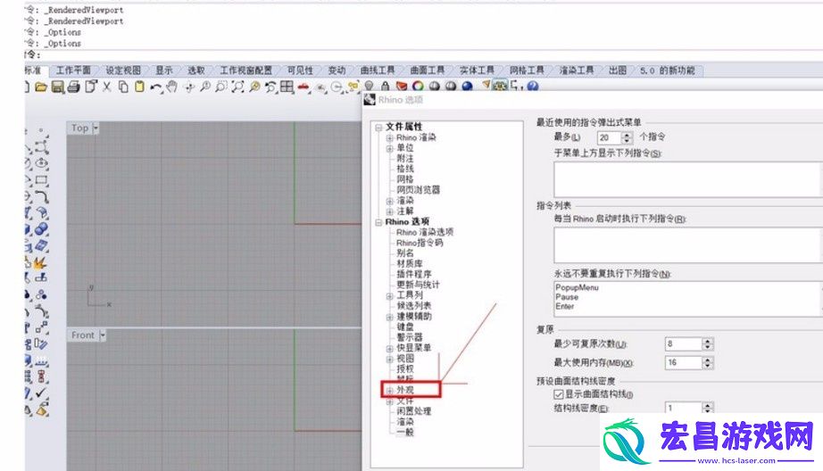Open the 渲染工具 toolbar tab

pos(577,70)
